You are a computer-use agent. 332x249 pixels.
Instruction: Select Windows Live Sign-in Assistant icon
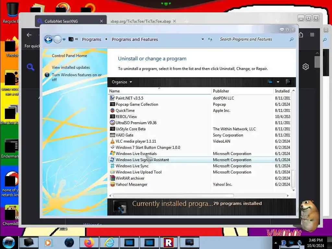tap(112, 160)
